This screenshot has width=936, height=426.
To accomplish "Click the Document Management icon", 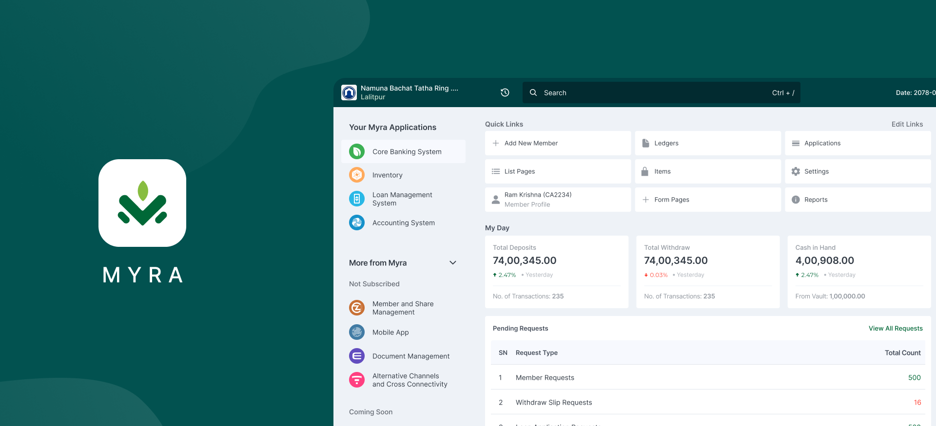I will [x=357, y=356].
